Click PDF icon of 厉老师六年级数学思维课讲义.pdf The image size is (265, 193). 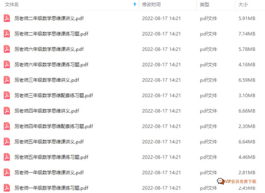click(x=7, y=49)
